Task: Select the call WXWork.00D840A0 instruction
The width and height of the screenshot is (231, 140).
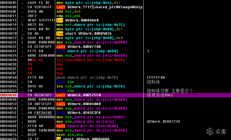Action: (x=78, y=104)
